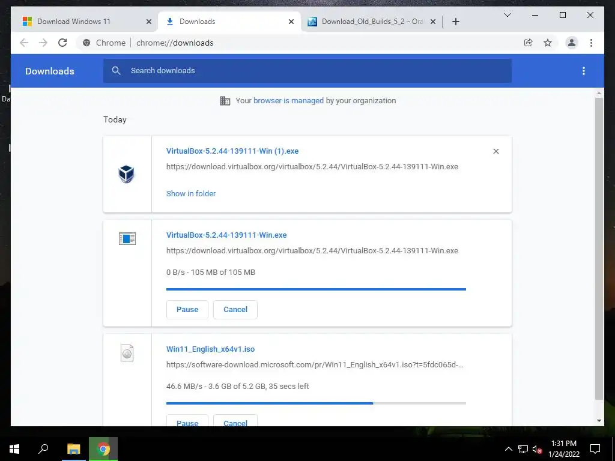This screenshot has width=615, height=461.
Task: Click the VirtualBox download progress bar
Action: [x=316, y=289]
